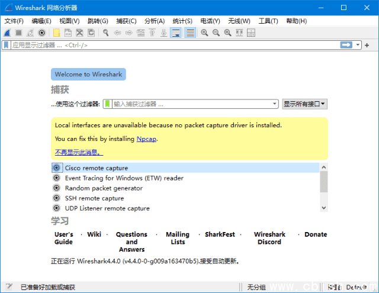
Task: Click the start capture shark fin icon
Action: pos(7,33)
